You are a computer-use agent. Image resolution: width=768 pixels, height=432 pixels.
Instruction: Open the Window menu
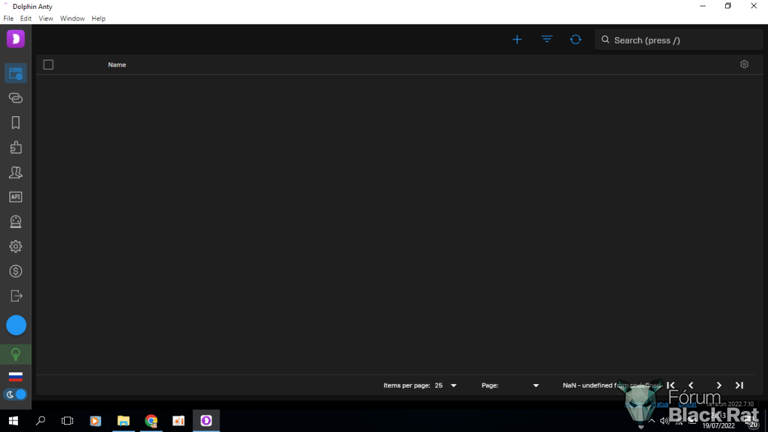coord(72,19)
